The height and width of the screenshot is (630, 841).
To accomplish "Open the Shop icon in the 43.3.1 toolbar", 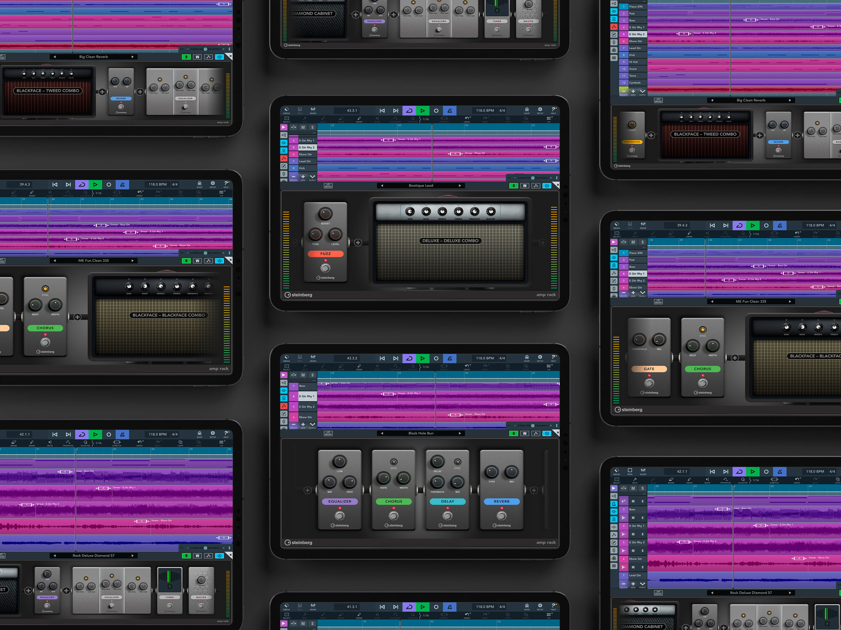I will tap(526, 110).
